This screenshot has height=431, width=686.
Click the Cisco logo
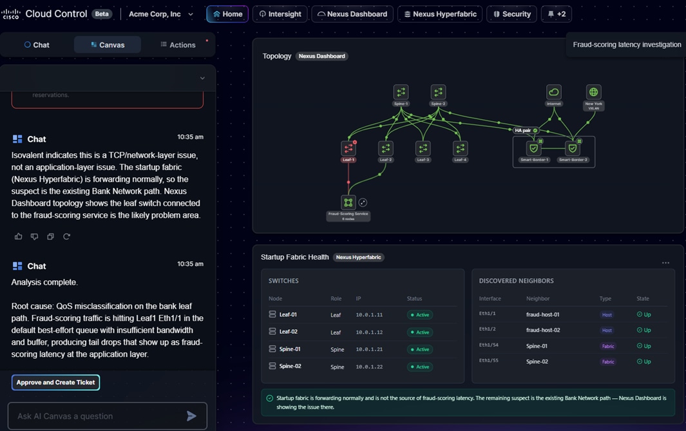[11, 14]
